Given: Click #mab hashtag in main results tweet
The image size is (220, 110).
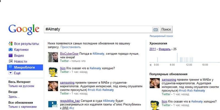Looking at the screenshot, I should (92, 90).
